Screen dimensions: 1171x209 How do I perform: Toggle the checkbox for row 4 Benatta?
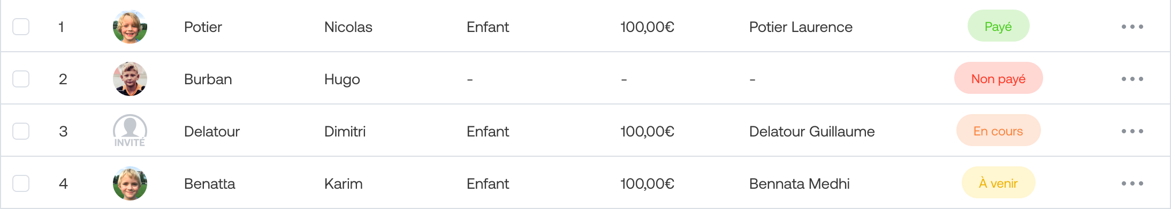pyautogui.click(x=21, y=183)
